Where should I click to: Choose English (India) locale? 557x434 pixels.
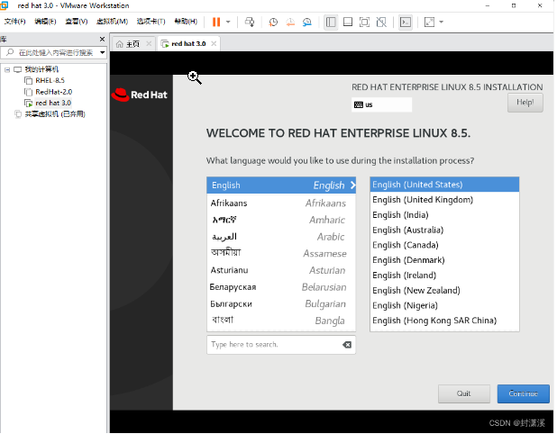click(444, 215)
